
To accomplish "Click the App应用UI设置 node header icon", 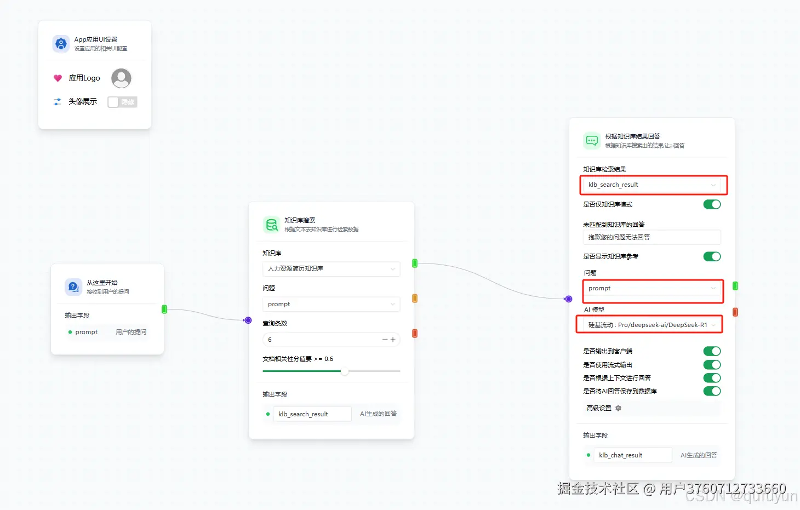I will click(61, 43).
